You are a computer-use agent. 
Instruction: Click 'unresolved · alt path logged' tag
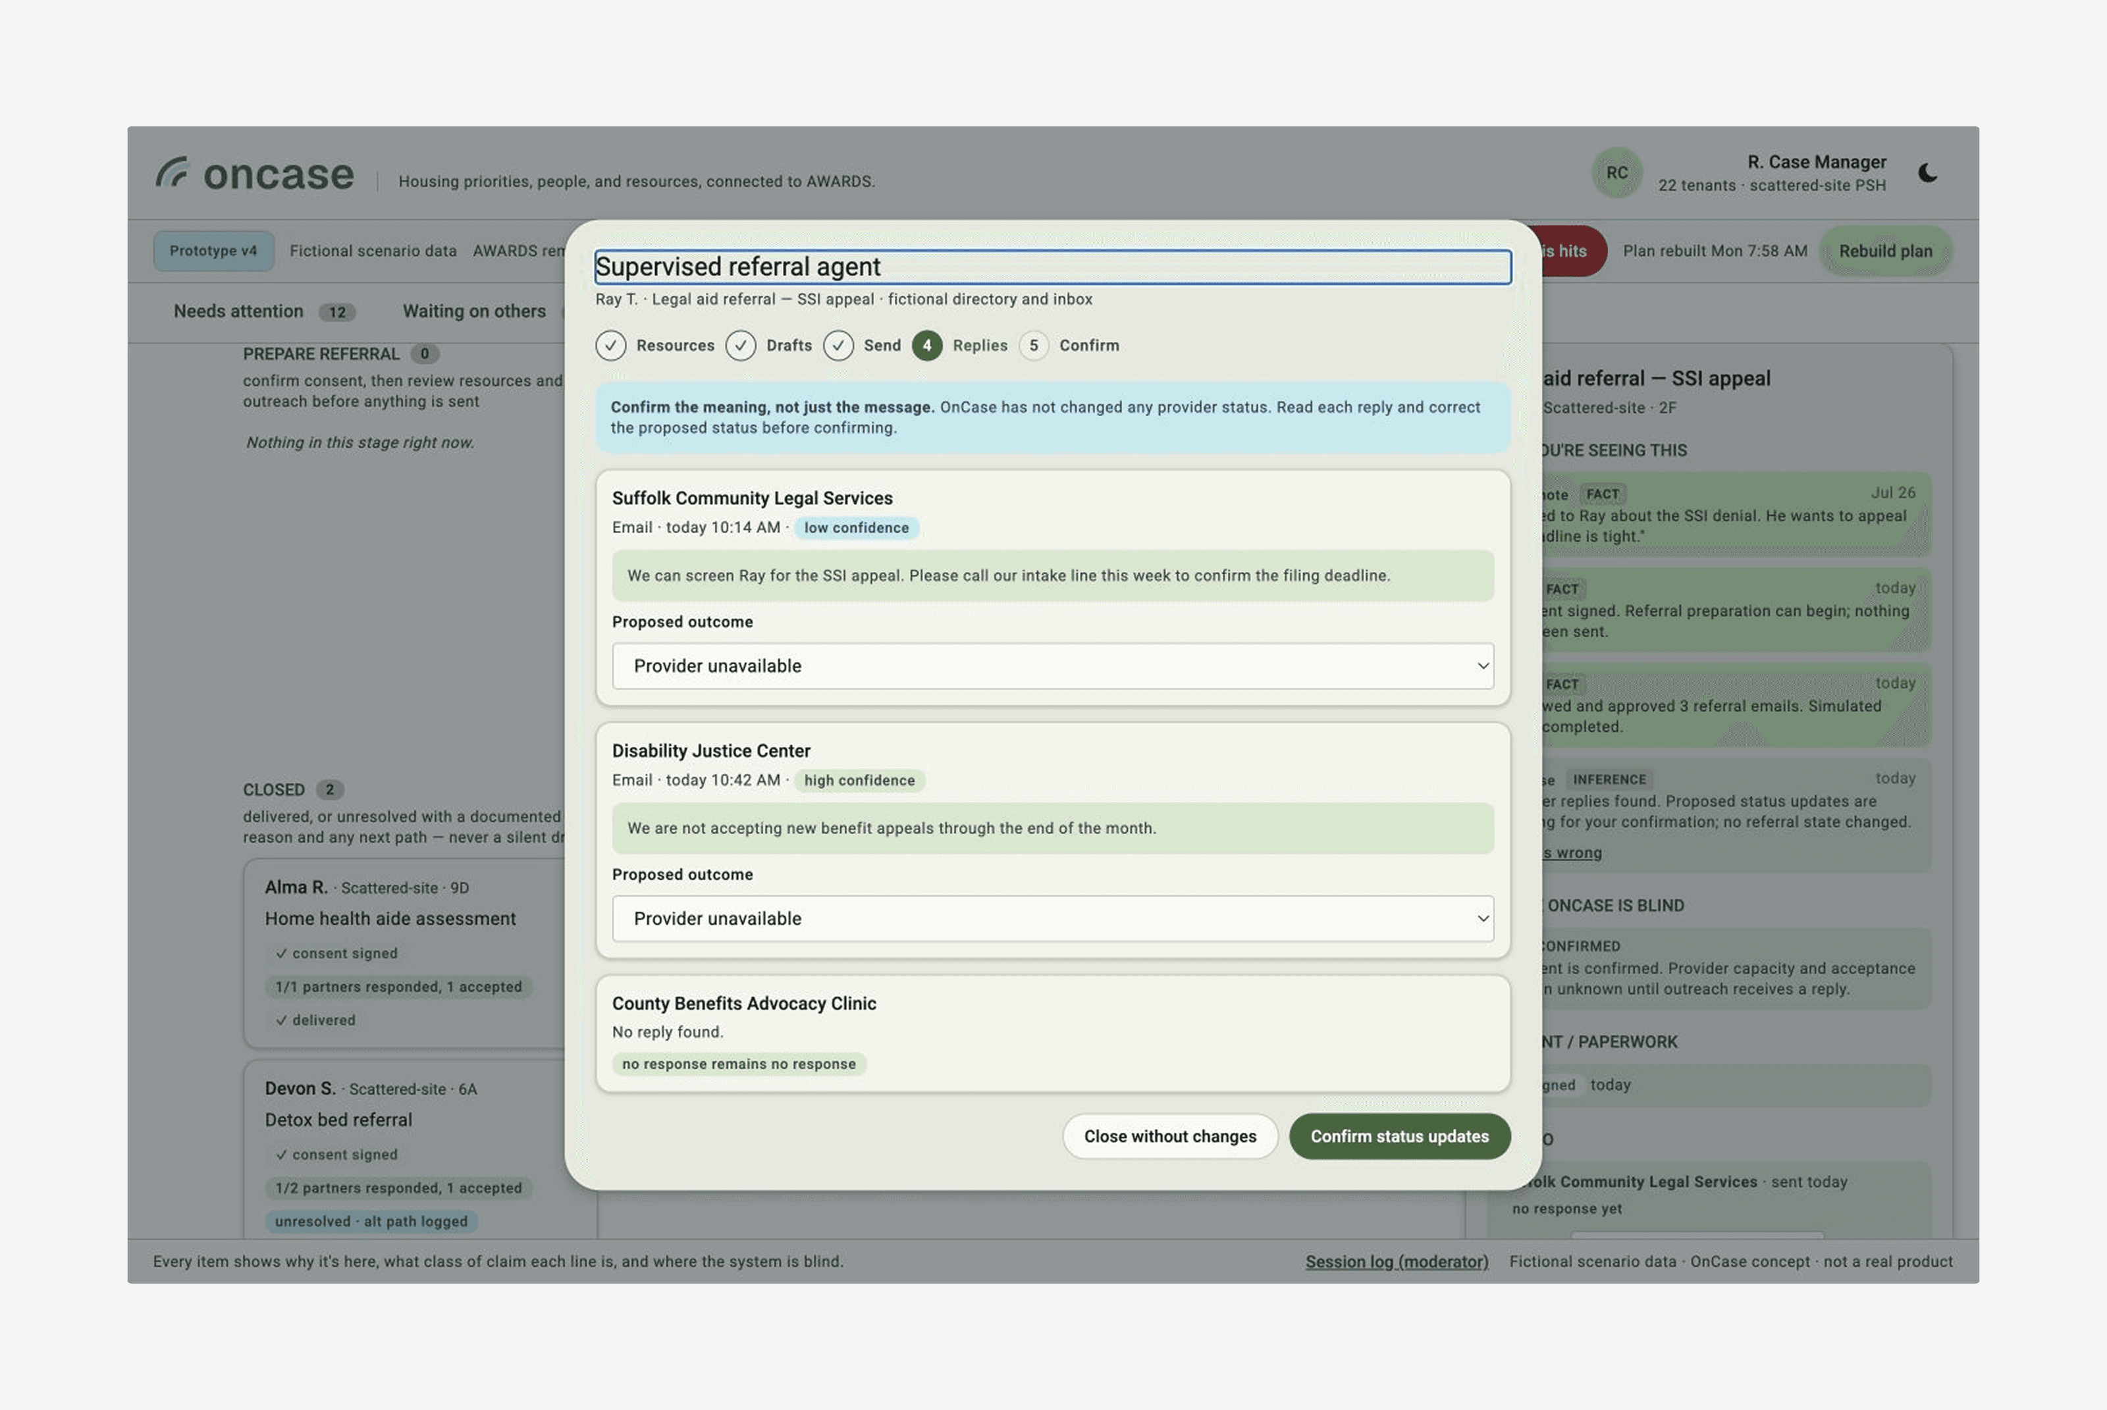[x=371, y=1221]
